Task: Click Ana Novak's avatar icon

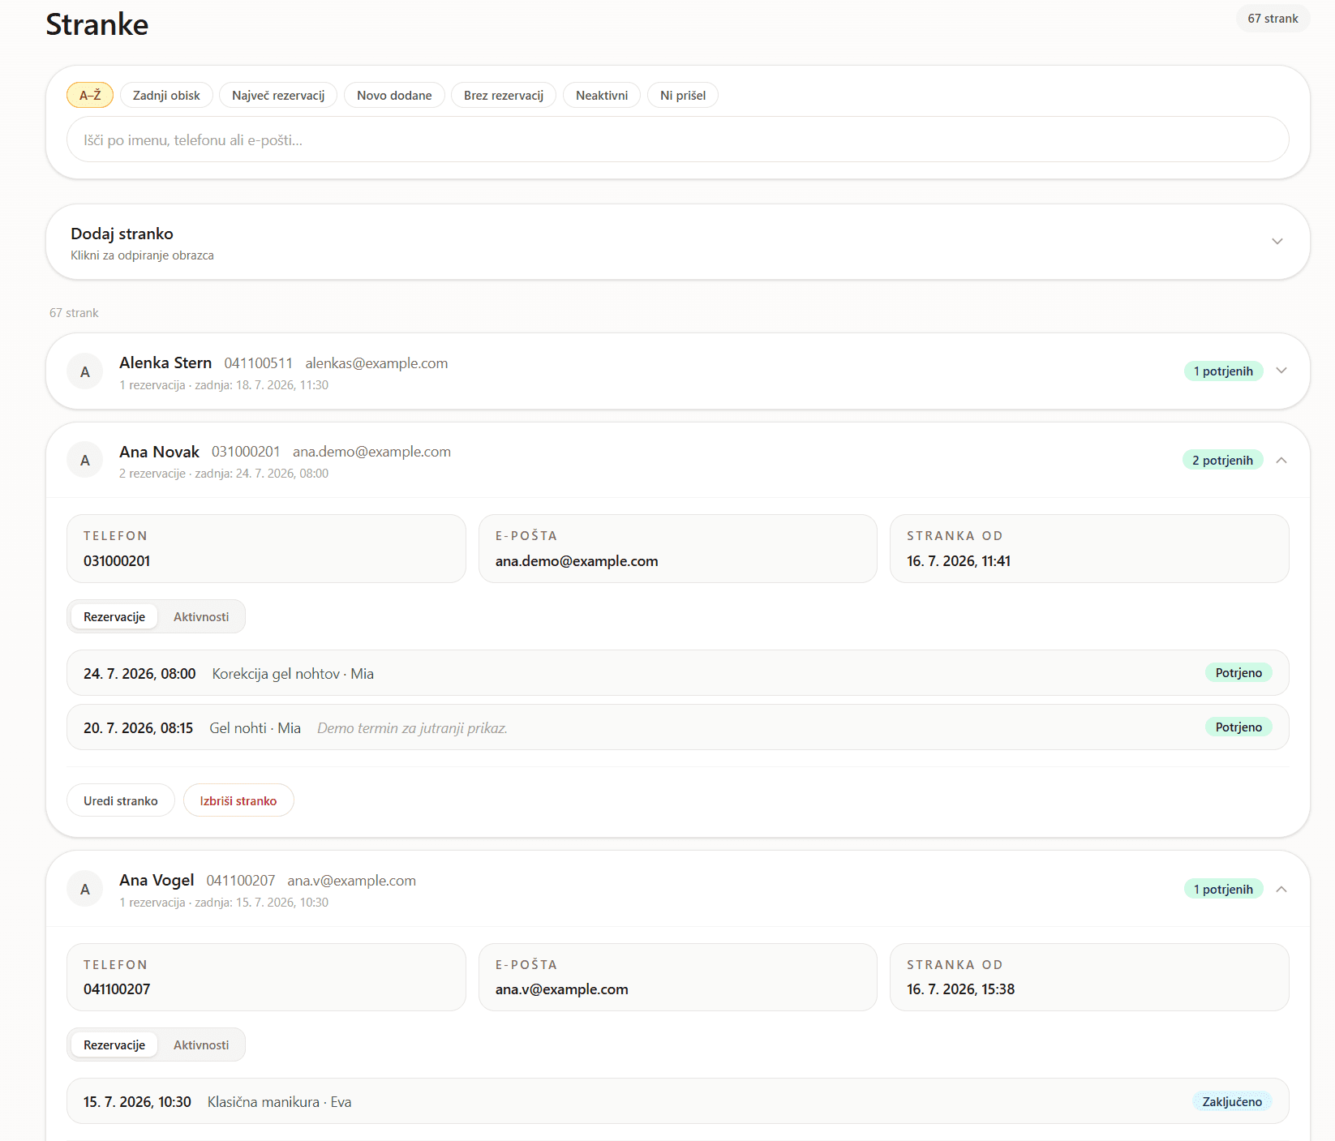Action: (85, 460)
